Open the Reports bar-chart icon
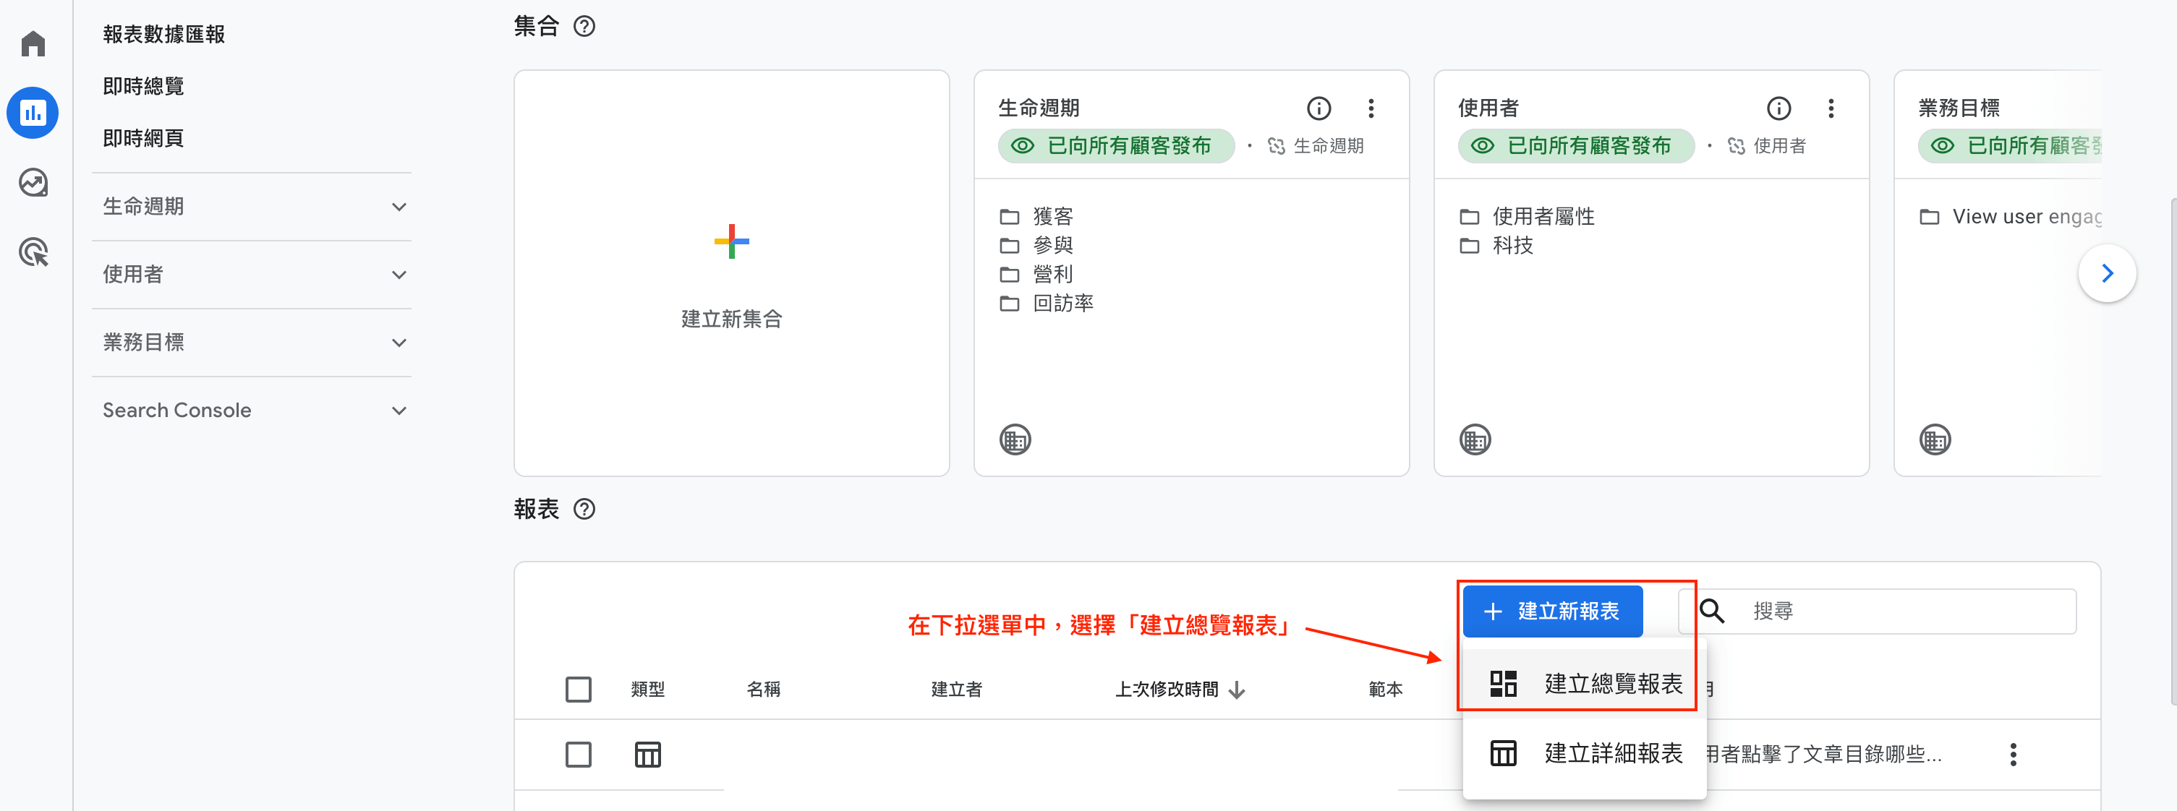Image resolution: width=2177 pixels, height=811 pixels. tap(33, 112)
